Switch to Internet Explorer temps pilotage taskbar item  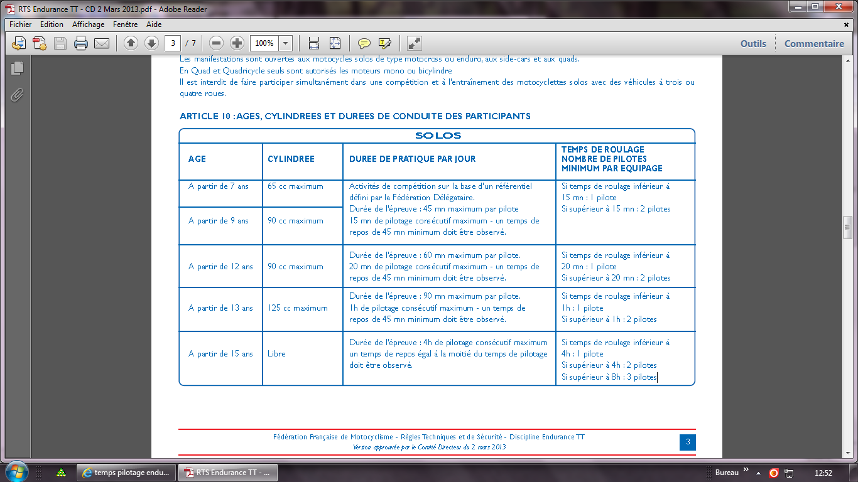pos(127,473)
